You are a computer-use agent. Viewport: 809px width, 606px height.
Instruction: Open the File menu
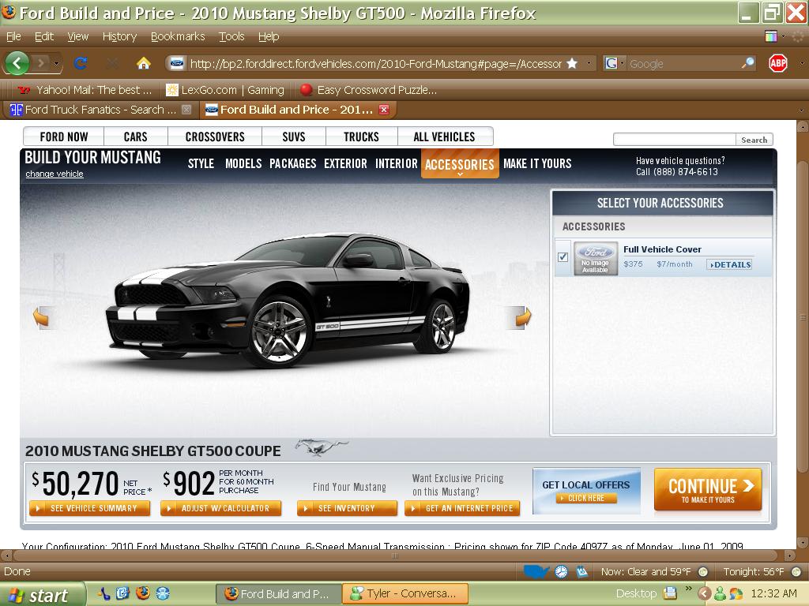pos(13,36)
